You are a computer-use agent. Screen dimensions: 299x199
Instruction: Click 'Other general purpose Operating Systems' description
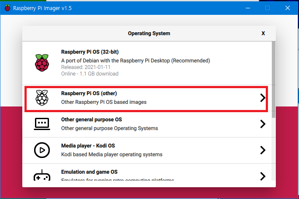click(x=109, y=128)
